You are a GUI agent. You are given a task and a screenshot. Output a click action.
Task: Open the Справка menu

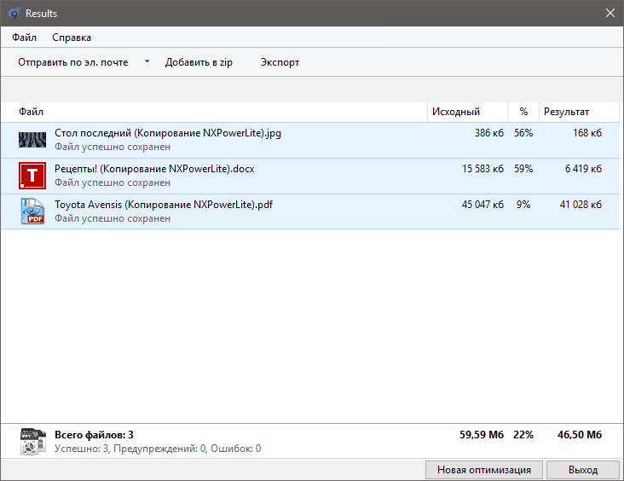(x=72, y=38)
